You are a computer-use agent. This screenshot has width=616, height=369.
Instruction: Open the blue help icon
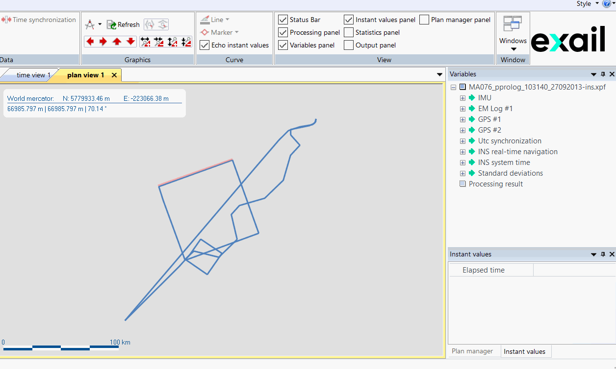click(x=606, y=4)
